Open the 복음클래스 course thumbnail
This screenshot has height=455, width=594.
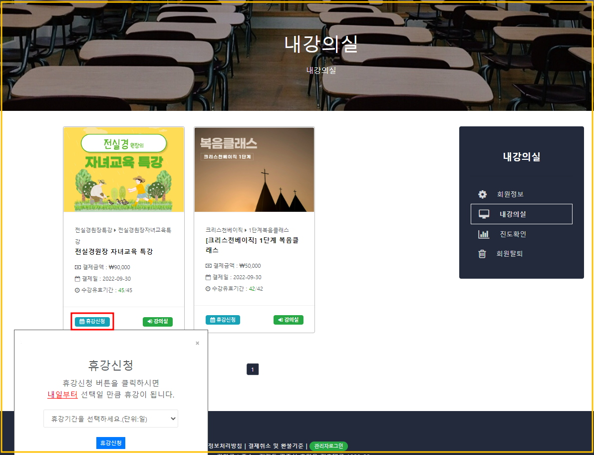pyautogui.click(x=254, y=169)
